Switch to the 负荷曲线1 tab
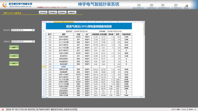The height and width of the screenshot is (111, 198). click(x=53, y=12)
